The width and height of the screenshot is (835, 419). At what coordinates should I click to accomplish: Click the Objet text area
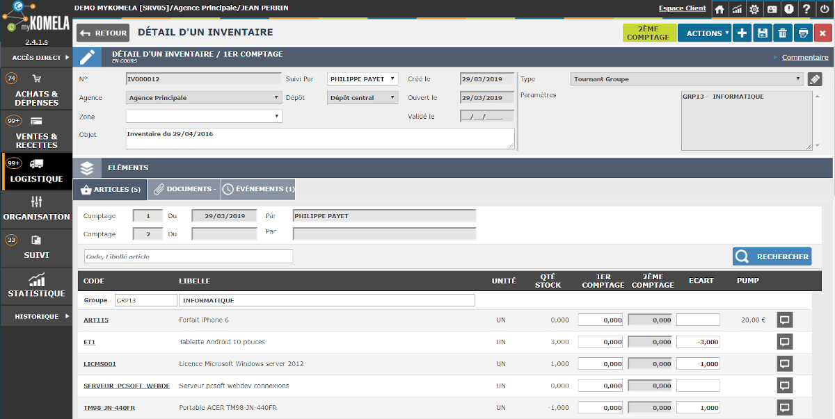[x=320, y=138]
